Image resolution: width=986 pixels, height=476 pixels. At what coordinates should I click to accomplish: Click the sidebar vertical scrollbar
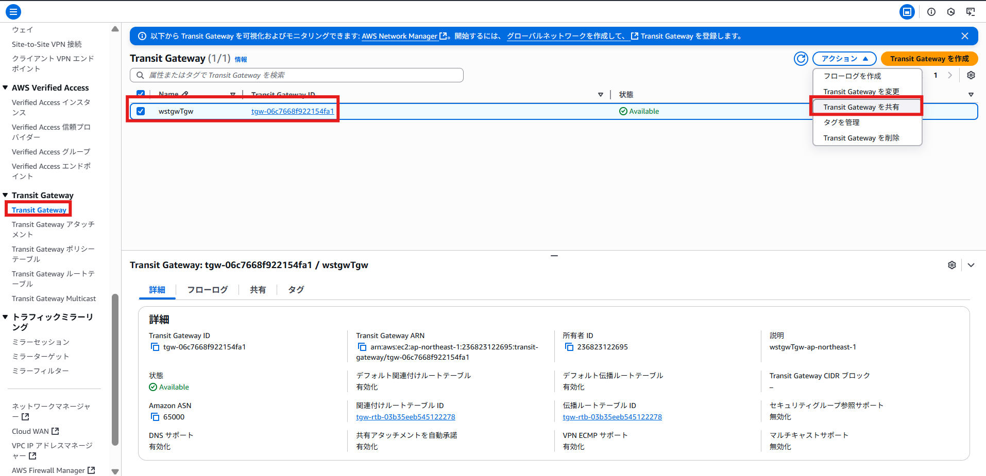(115, 369)
